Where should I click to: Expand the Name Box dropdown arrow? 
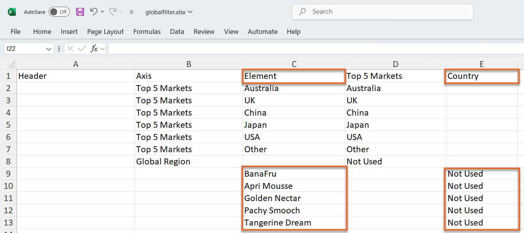[49, 49]
